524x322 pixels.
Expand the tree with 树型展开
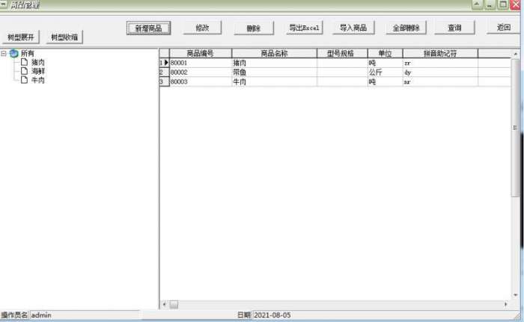[21, 37]
